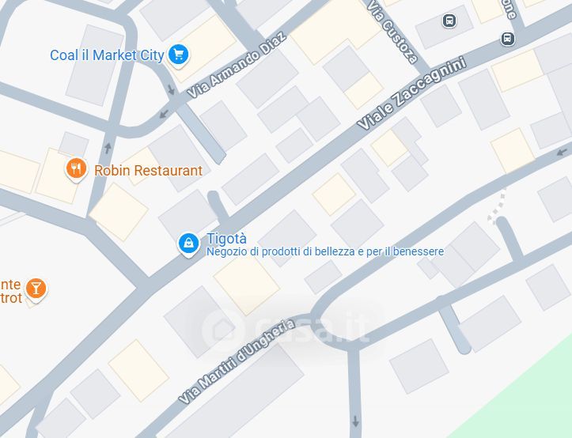The height and width of the screenshot is (438, 572).
Task: Click the Coal il Market City shopping cart pin
Action: point(178,55)
